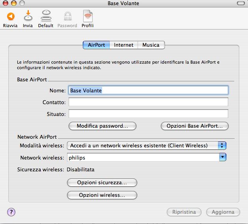Switch to the Internet tab
Viewport: 248px width, 224px height.
pyautogui.click(x=123, y=45)
